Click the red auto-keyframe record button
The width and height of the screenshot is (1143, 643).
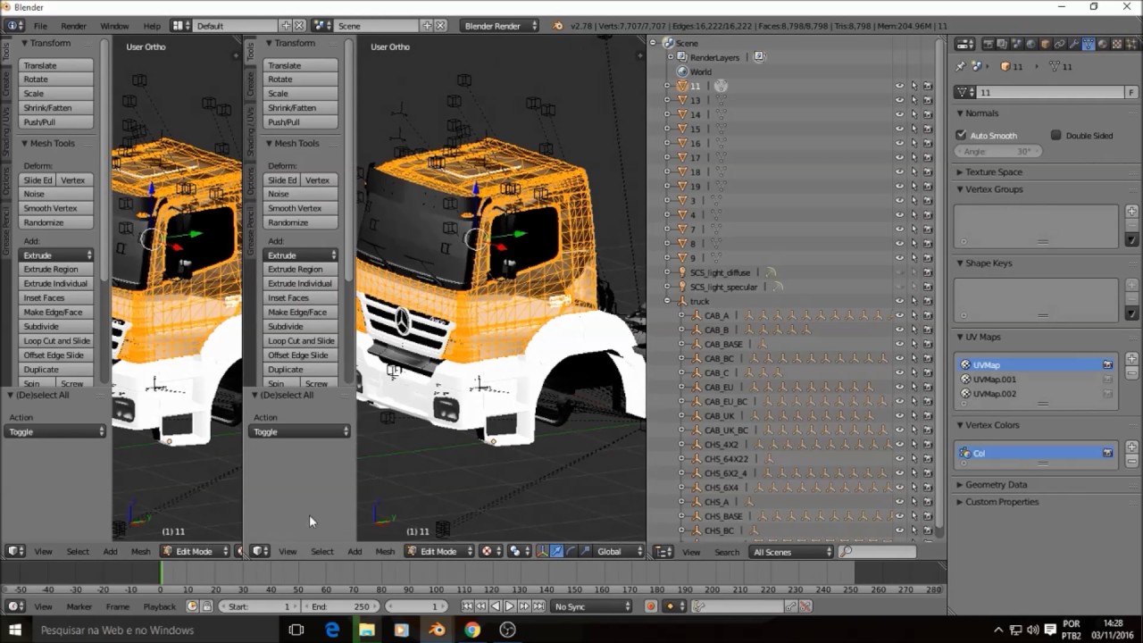coord(651,606)
